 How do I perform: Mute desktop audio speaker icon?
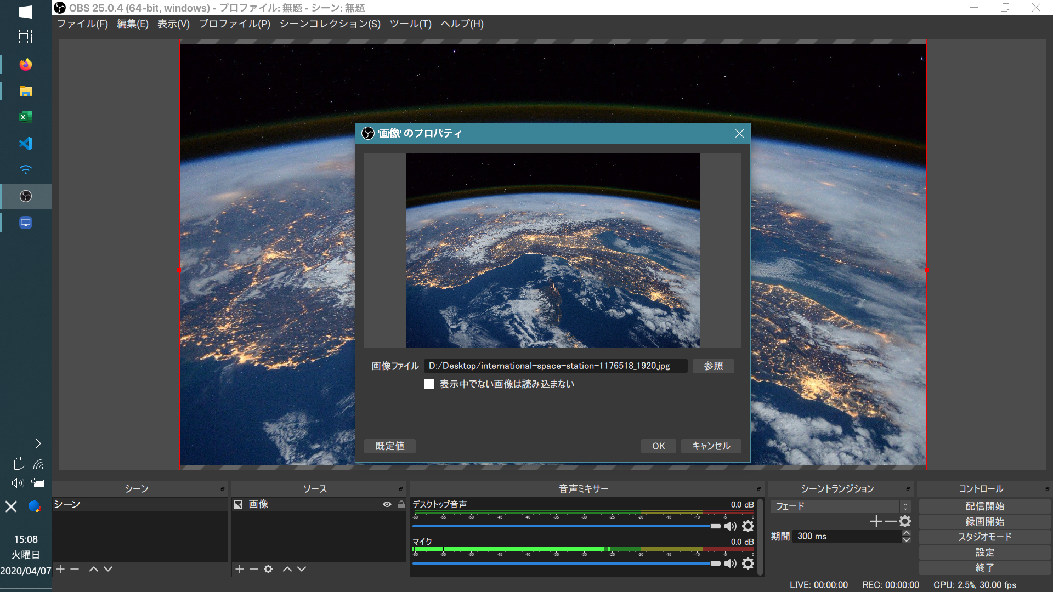pos(730,526)
